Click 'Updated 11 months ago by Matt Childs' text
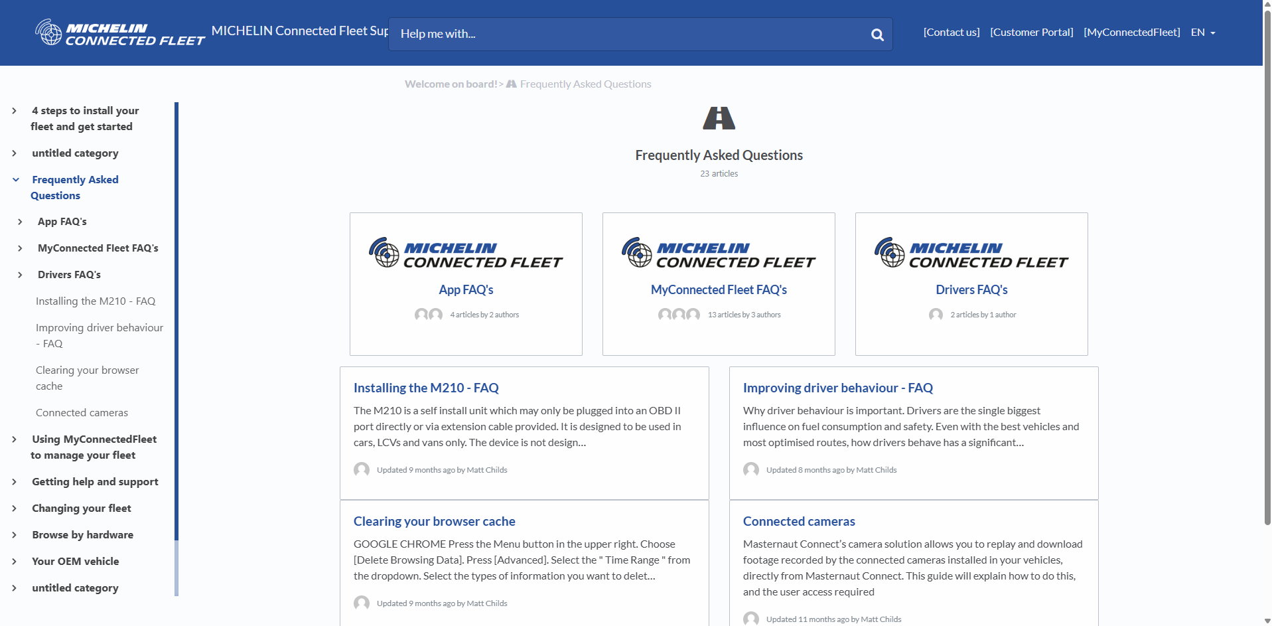Viewport: 1272px width, 626px height. (833, 619)
